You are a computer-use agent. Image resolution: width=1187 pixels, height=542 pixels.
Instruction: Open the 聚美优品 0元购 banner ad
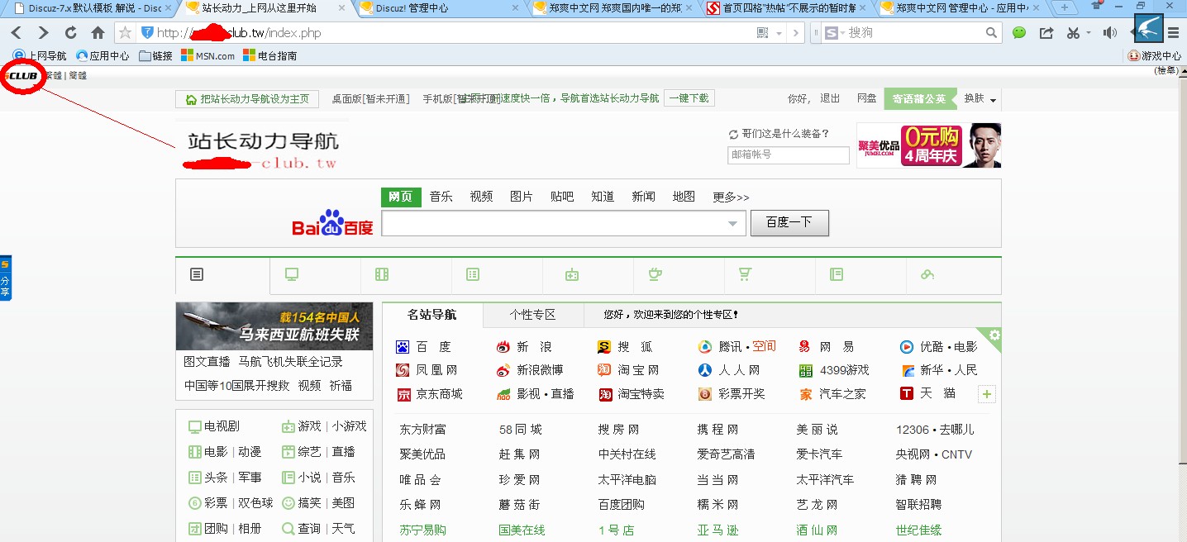click(928, 145)
